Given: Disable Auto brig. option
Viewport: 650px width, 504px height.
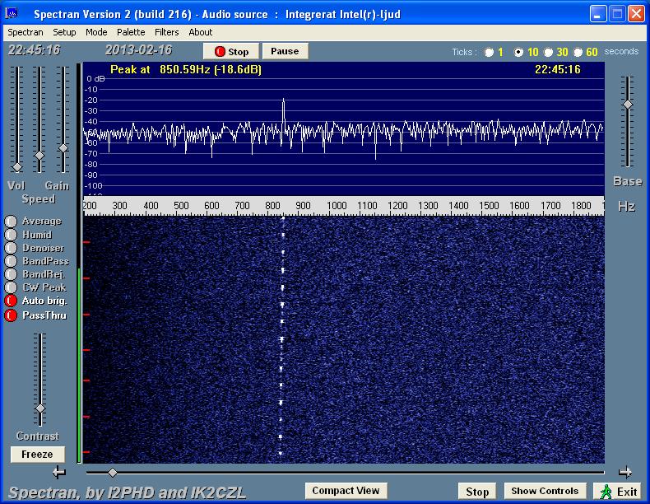Looking at the screenshot, I should click(x=11, y=301).
